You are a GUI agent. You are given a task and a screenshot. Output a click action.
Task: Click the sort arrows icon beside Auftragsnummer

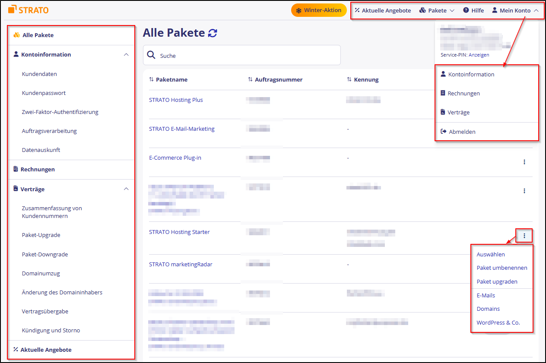pos(250,79)
